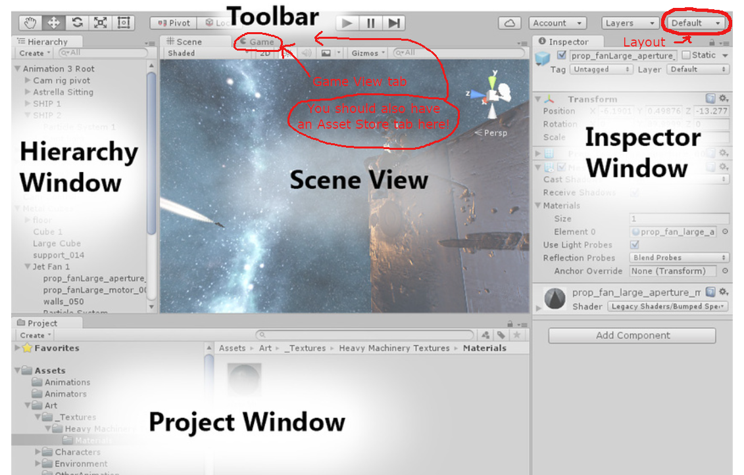Toggle scene effects image icon

pyautogui.click(x=326, y=53)
